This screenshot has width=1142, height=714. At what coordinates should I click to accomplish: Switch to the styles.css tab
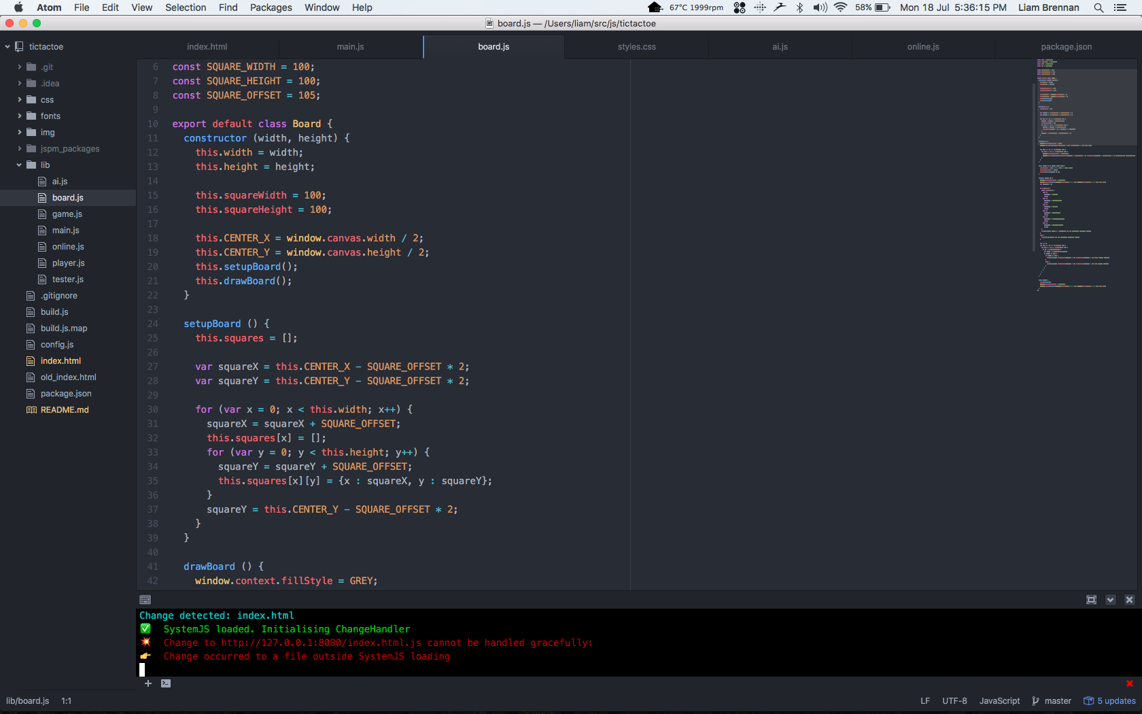(636, 47)
